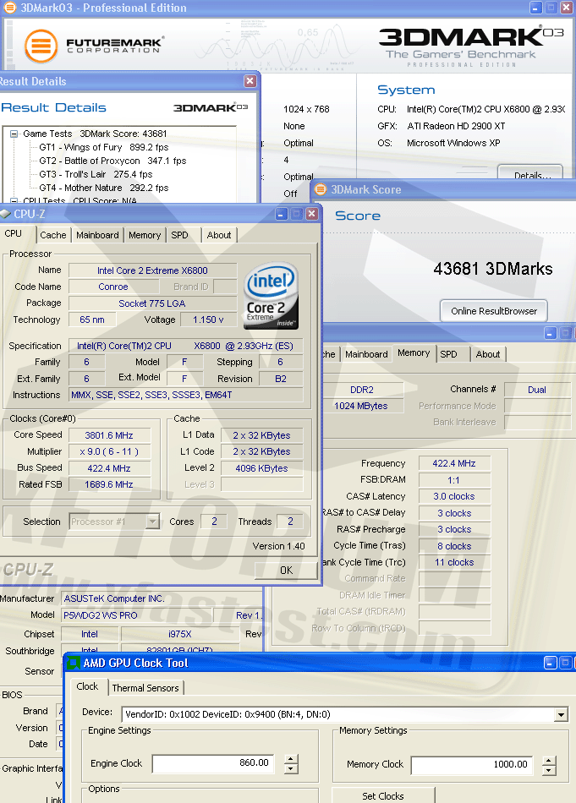576x803 pixels.
Task: Collapse the Game Tests tree node
Action: click(14, 134)
